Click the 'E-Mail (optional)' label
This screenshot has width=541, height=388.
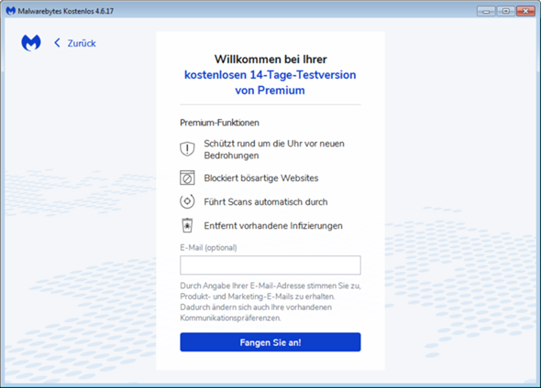208,248
